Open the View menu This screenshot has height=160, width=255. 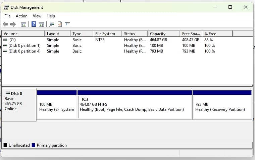pos(37,16)
